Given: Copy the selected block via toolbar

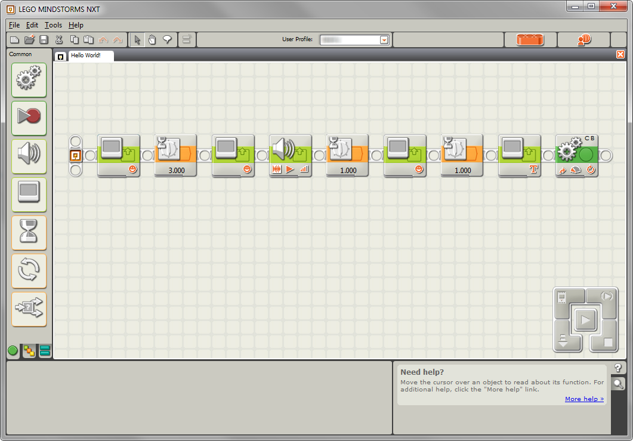Looking at the screenshot, I should point(74,39).
